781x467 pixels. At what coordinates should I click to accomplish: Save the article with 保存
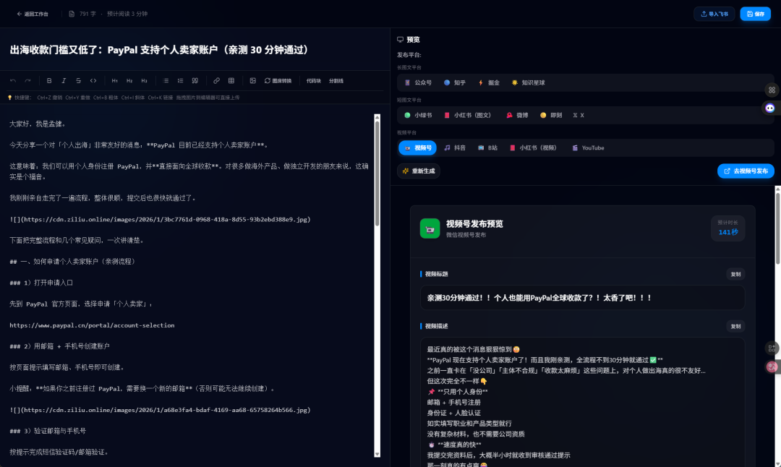pos(755,14)
